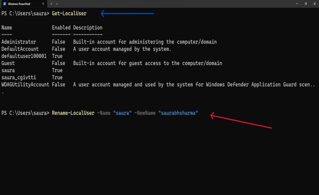This screenshot has height=195, width=319.
Task: Click the -NewName parameter text
Action: 145,113
